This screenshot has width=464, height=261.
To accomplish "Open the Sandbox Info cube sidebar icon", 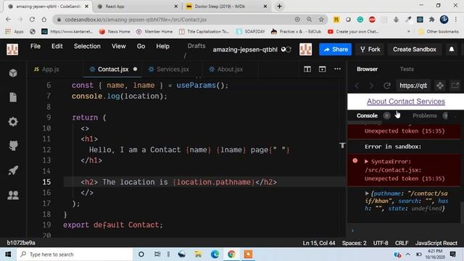I will [x=13, y=72].
